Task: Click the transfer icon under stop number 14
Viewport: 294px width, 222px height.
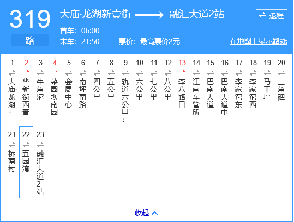Action: (196, 72)
